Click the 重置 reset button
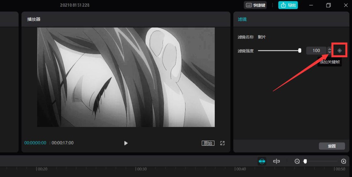Screen dimensions: 352x177 coord(332,146)
